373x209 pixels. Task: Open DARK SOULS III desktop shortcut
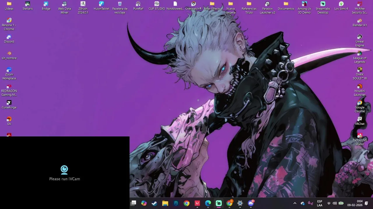(x=360, y=74)
